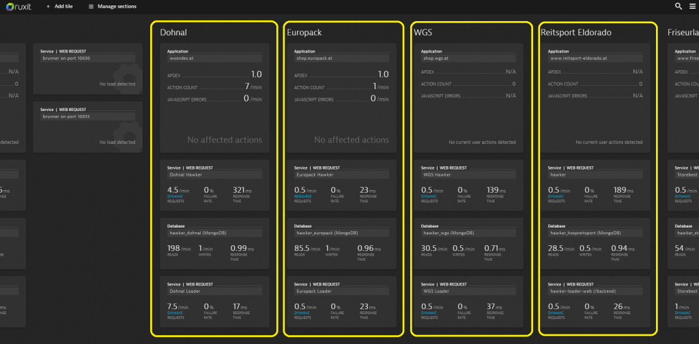Image resolution: width=699 pixels, height=344 pixels.
Task: Click the 139 ms response time value
Action: tap(496, 190)
